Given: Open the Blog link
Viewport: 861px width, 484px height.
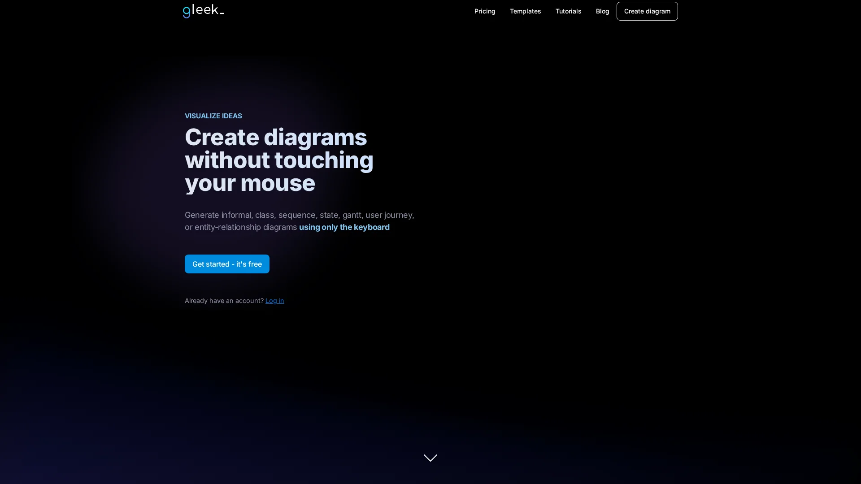Looking at the screenshot, I should point(602,11).
